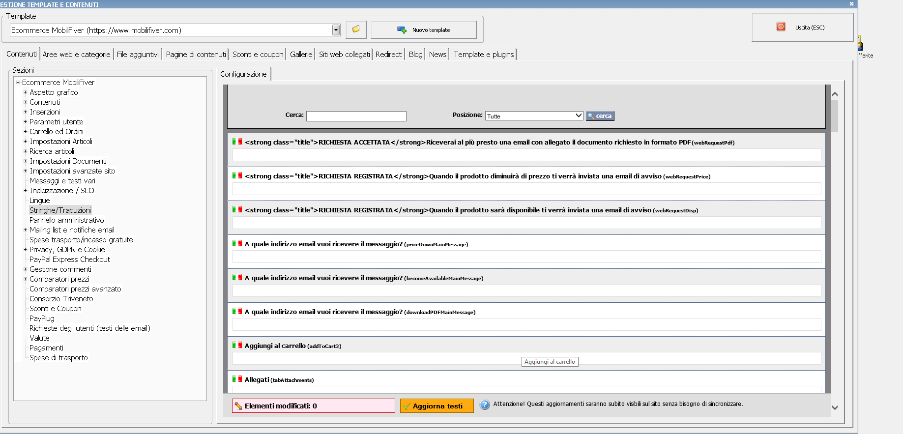Select Messaggi e testi vari section
The height and width of the screenshot is (434, 903).
click(x=62, y=181)
